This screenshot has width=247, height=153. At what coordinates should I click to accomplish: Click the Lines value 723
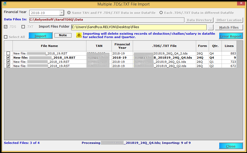(x=233, y=62)
